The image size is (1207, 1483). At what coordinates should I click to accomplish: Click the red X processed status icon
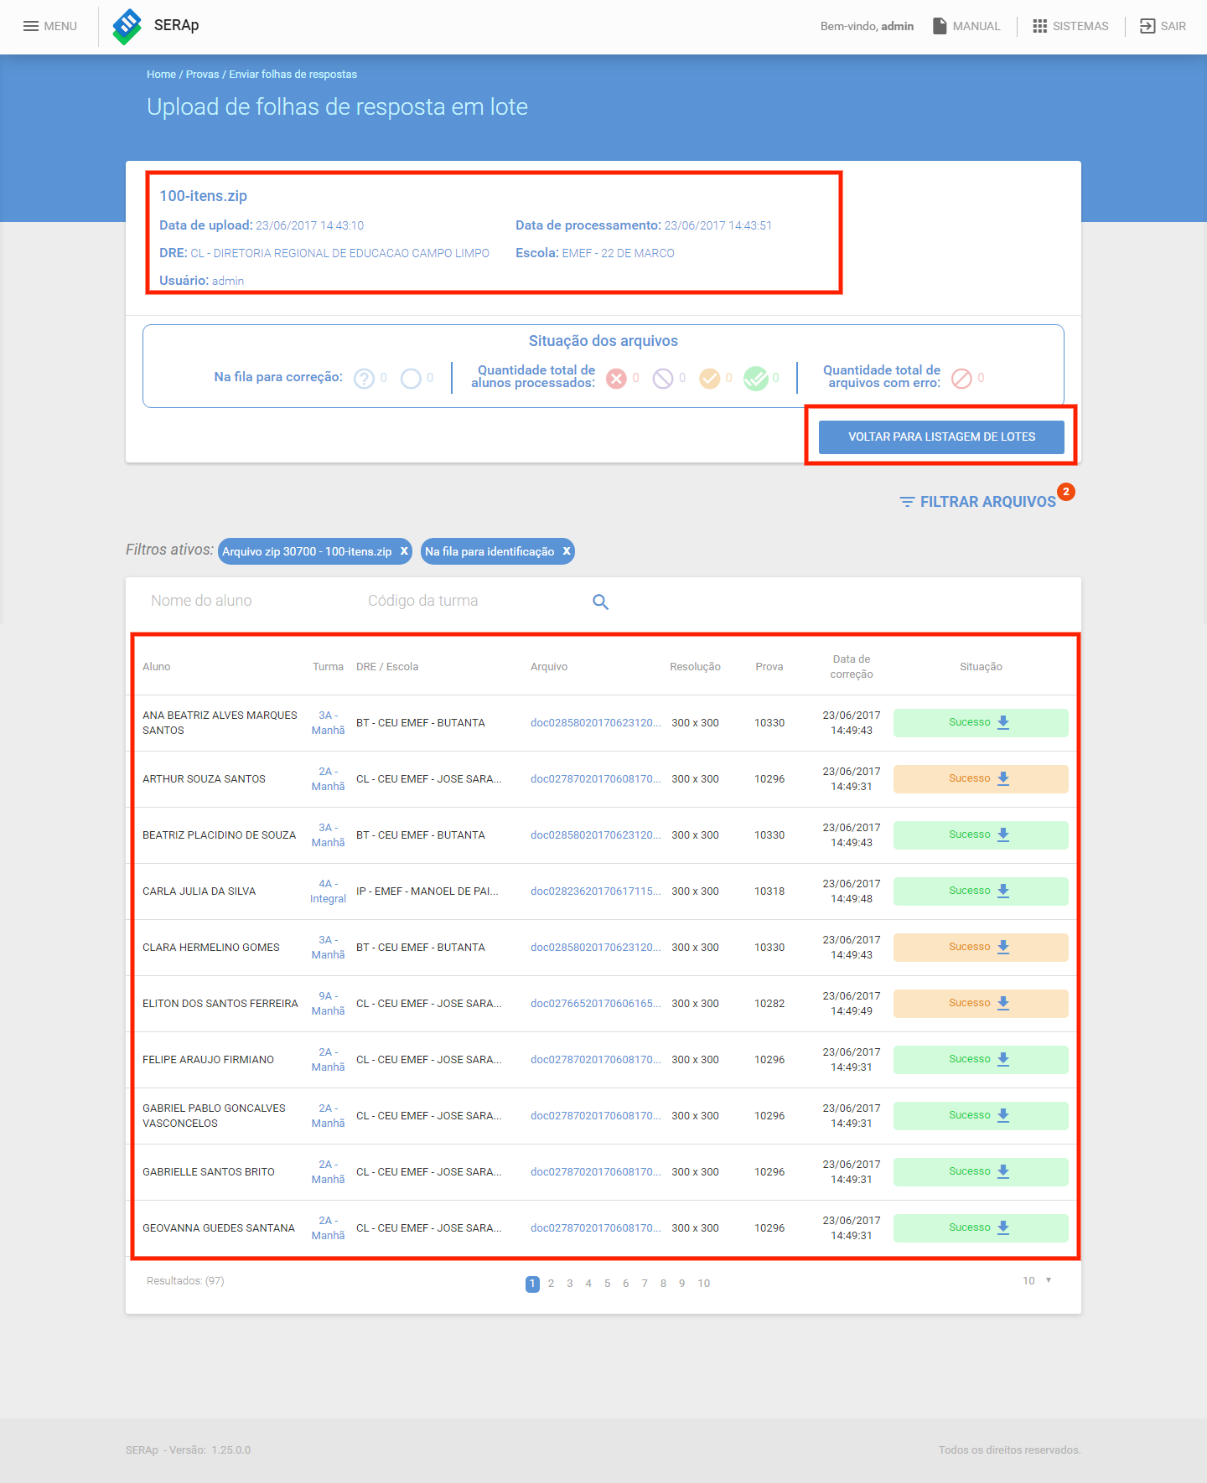pyautogui.click(x=616, y=379)
